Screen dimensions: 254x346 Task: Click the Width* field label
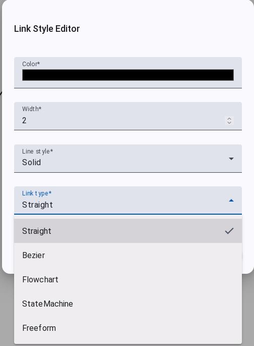pyautogui.click(x=32, y=109)
